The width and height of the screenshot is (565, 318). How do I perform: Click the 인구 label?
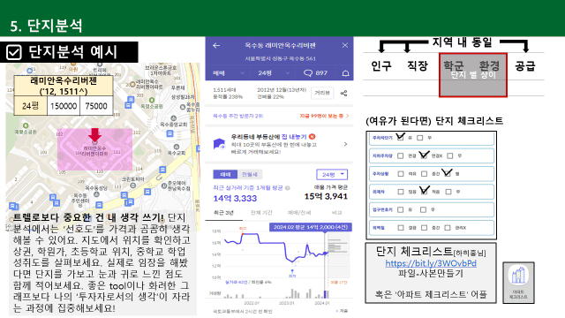[x=381, y=66]
